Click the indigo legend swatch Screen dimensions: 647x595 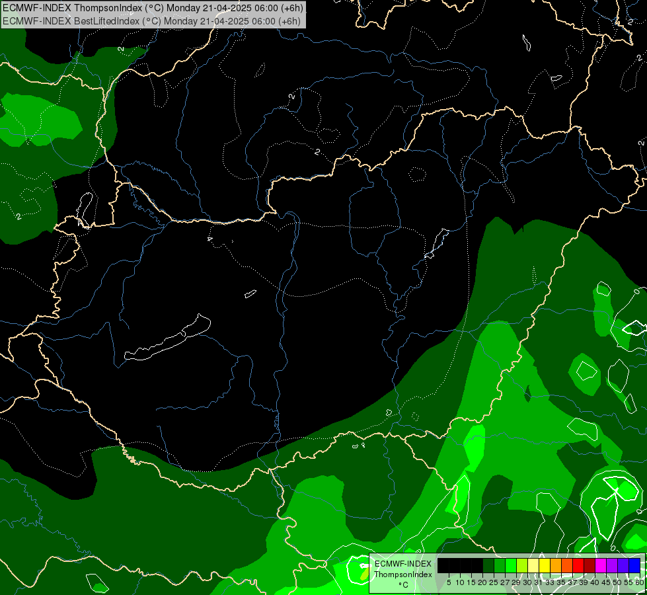click(x=623, y=565)
